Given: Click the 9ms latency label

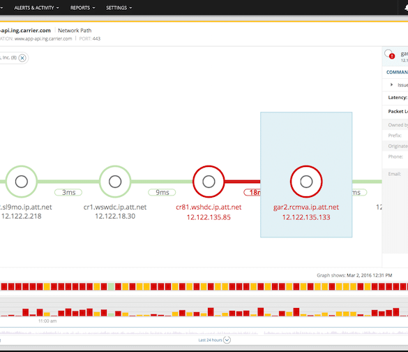Looking at the screenshot, I should click(162, 192).
